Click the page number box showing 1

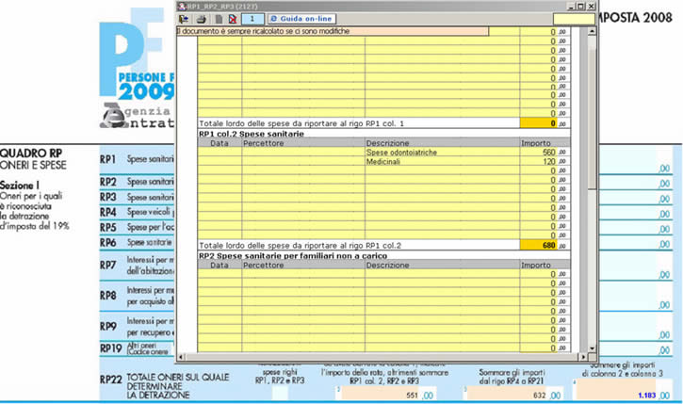[253, 18]
